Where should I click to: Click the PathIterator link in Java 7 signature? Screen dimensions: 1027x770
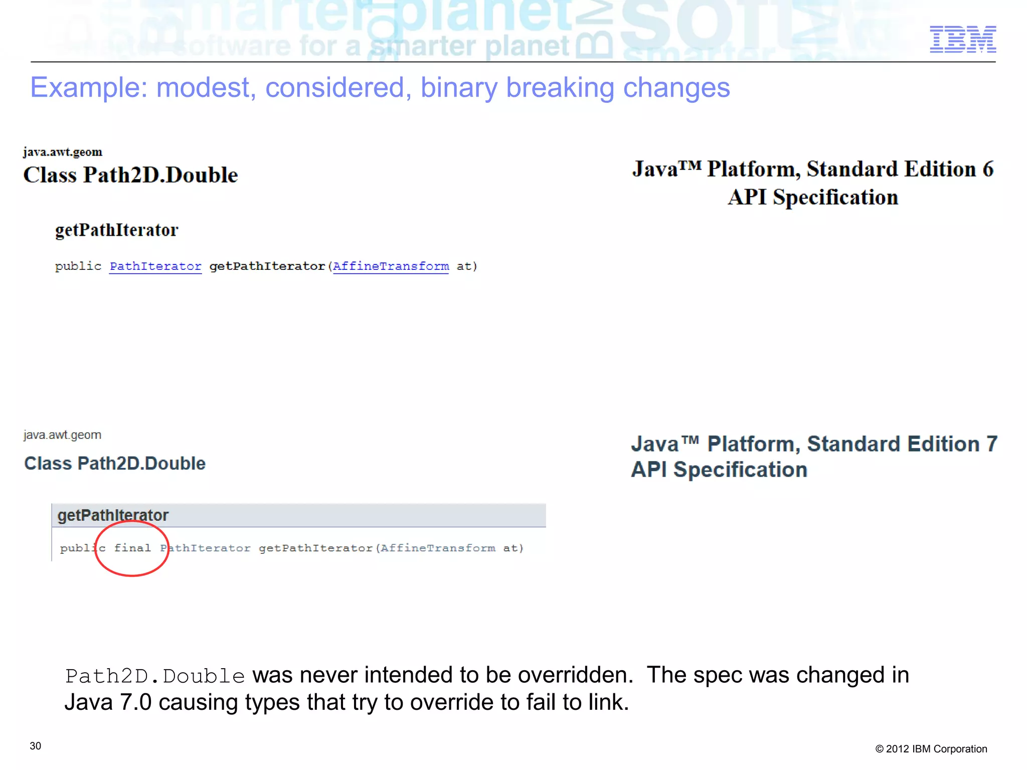(205, 548)
